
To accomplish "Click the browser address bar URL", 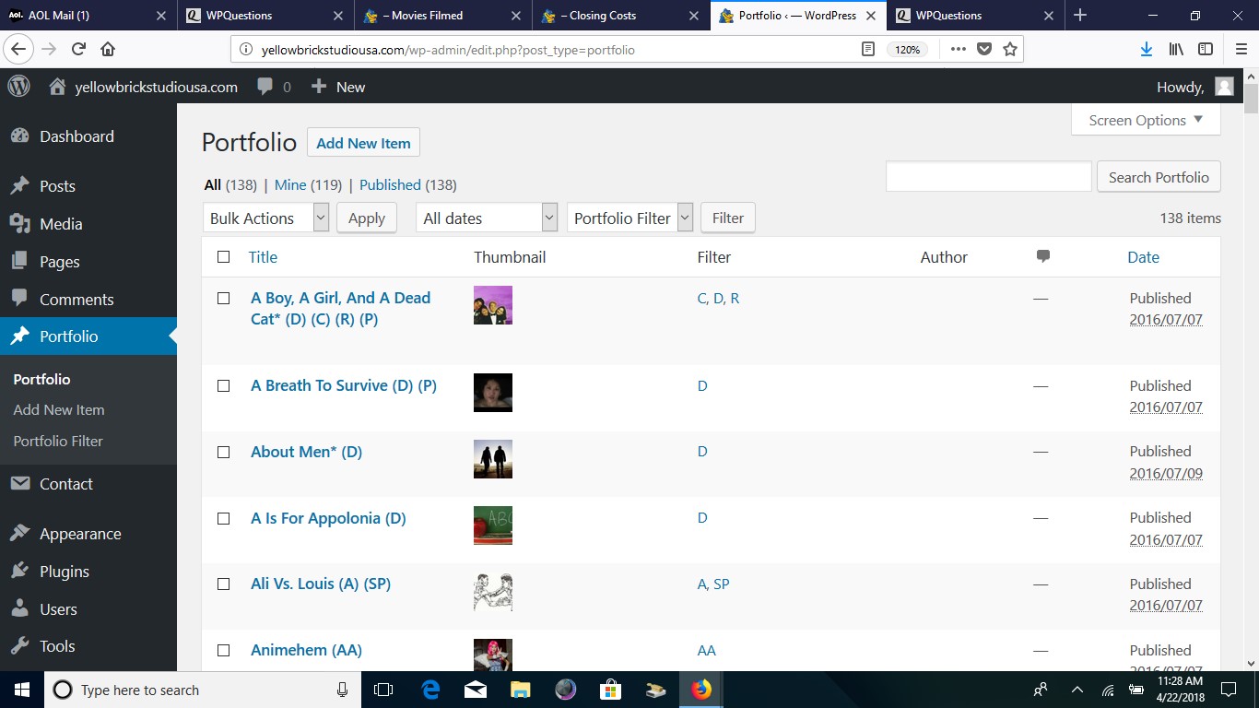I will point(448,50).
